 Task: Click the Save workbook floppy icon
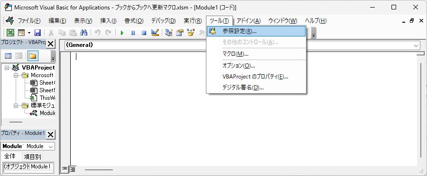pos(37,33)
